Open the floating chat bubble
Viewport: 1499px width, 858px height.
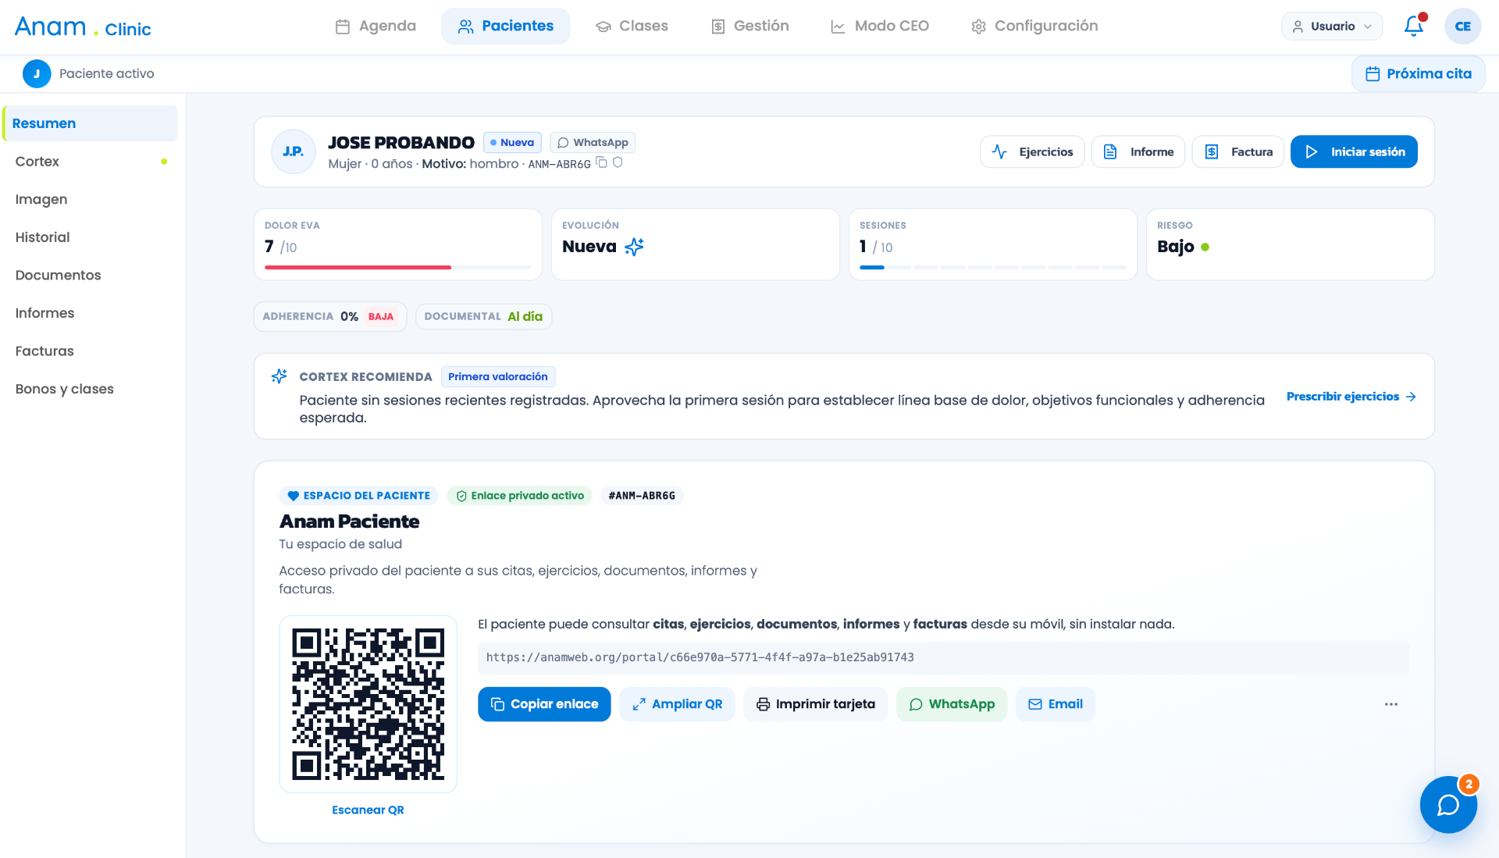pos(1448,805)
